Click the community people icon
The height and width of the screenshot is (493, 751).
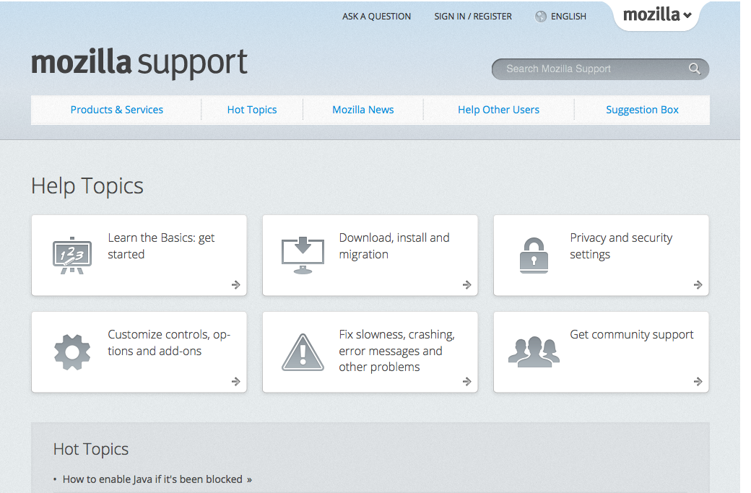pos(534,352)
